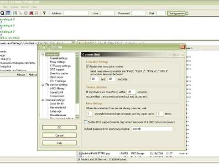Viewport: 219px width, 164px height.
Task: Click the default anonymous password field
Action: [x=152, y=129]
